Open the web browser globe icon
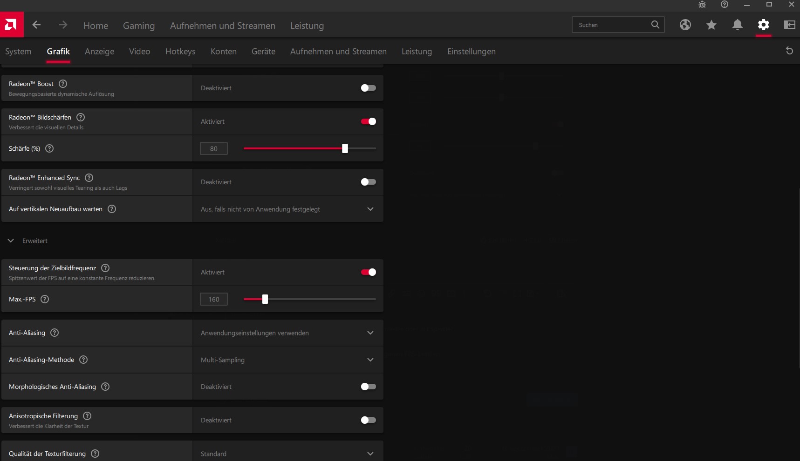This screenshot has width=800, height=461. click(685, 25)
